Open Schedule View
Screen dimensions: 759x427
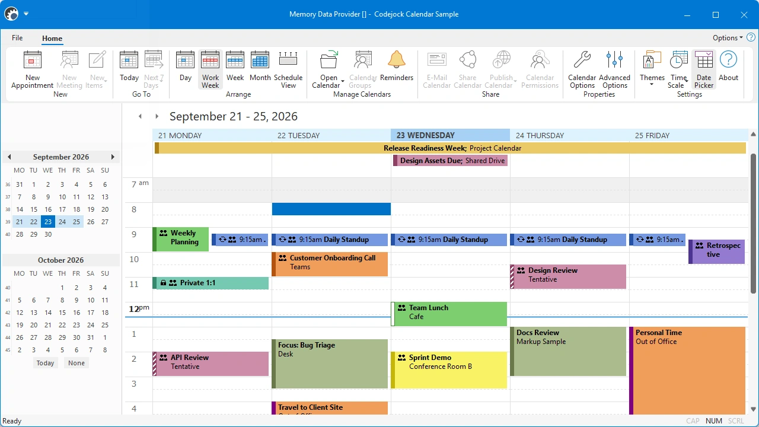288,69
